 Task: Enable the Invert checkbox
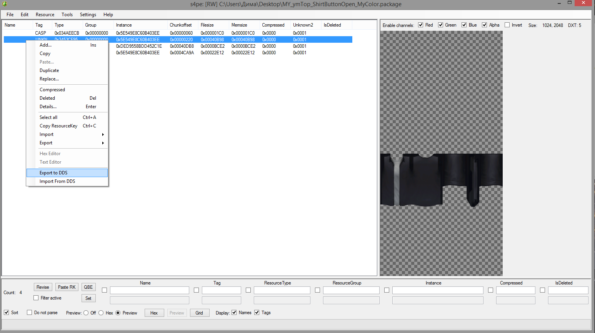point(507,25)
